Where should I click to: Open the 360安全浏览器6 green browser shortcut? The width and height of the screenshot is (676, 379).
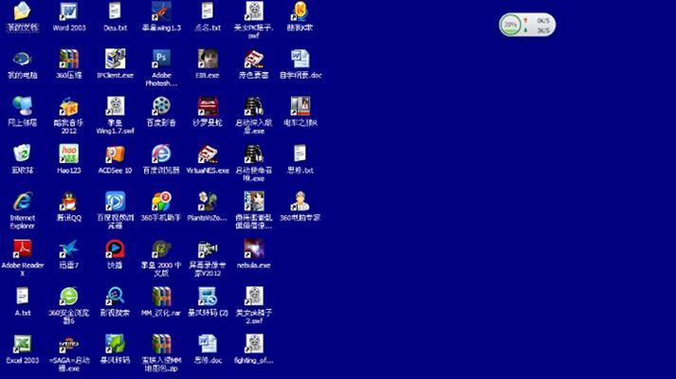point(69,297)
